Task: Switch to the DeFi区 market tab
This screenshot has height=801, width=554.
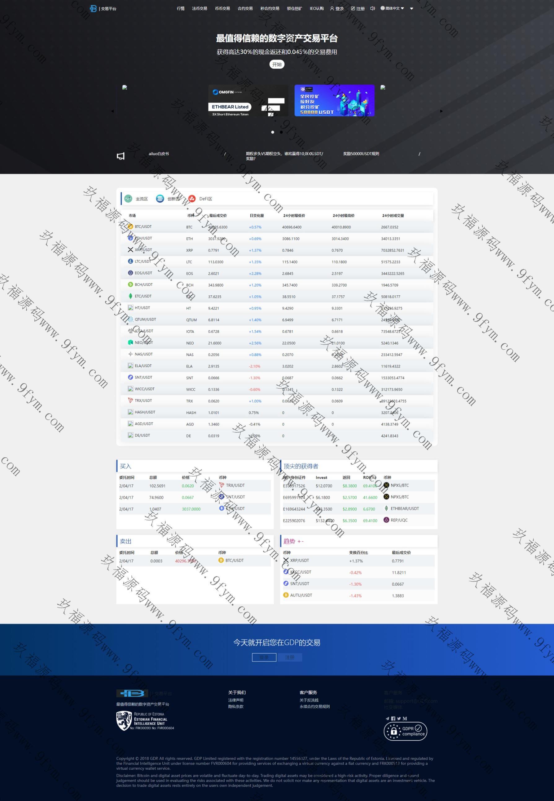Action: click(x=200, y=199)
